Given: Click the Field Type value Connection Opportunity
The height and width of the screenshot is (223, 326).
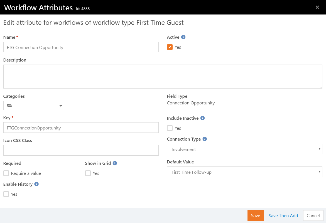Looking at the screenshot, I should pos(191,103).
